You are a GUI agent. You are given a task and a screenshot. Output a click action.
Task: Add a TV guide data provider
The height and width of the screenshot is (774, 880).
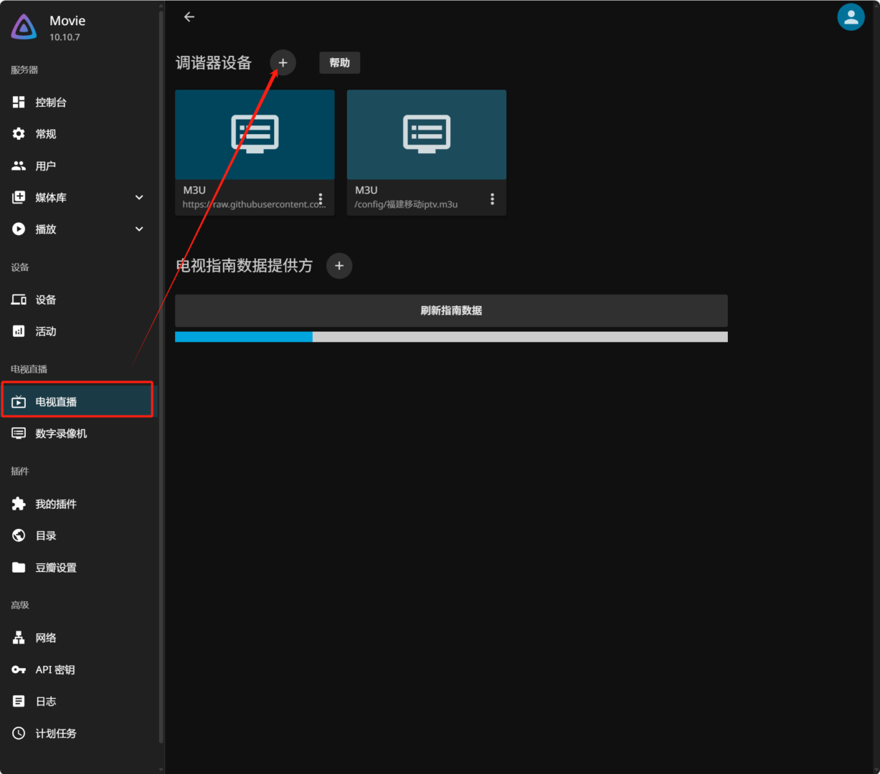click(x=339, y=266)
